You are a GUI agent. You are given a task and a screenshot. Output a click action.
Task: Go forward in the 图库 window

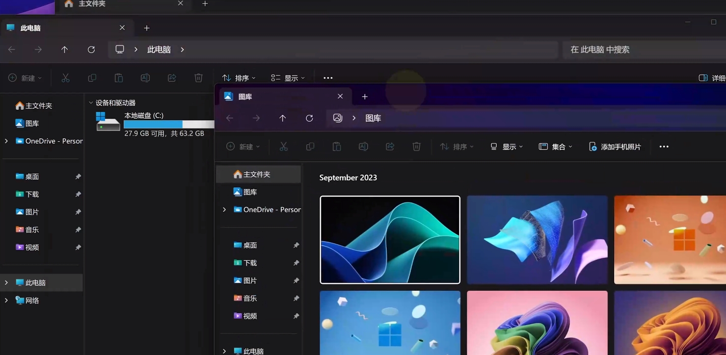pyautogui.click(x=256, y=118)
